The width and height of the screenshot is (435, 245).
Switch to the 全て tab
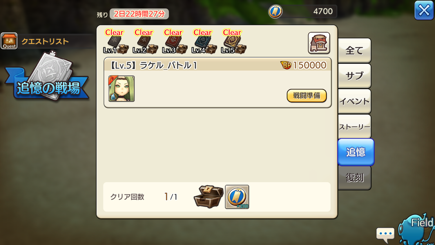354,51
